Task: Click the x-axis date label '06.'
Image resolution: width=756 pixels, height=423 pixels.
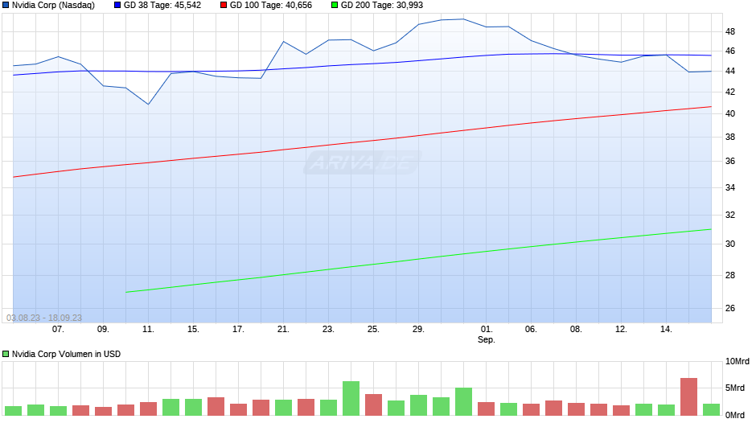Action: coord(531,330)
